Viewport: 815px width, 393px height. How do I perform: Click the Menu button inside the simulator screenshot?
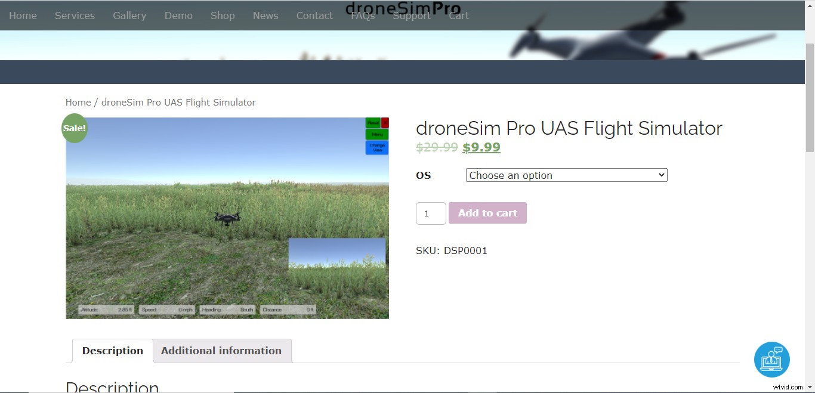[x=376, y=134]
